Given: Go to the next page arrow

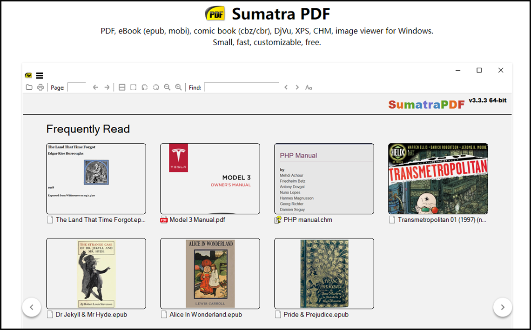Looking at the screenshot, I should [x=107, y=87].
